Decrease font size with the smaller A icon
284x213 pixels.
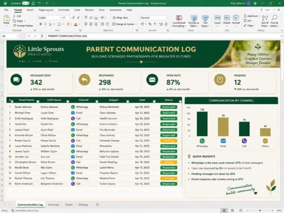[x=78, y=18]
